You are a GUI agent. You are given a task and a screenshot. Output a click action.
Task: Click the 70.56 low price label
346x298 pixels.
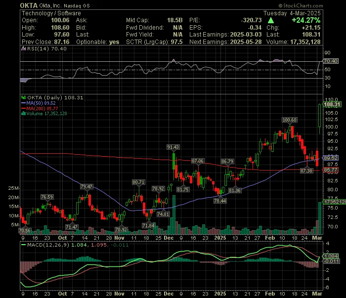click(25, 230)
